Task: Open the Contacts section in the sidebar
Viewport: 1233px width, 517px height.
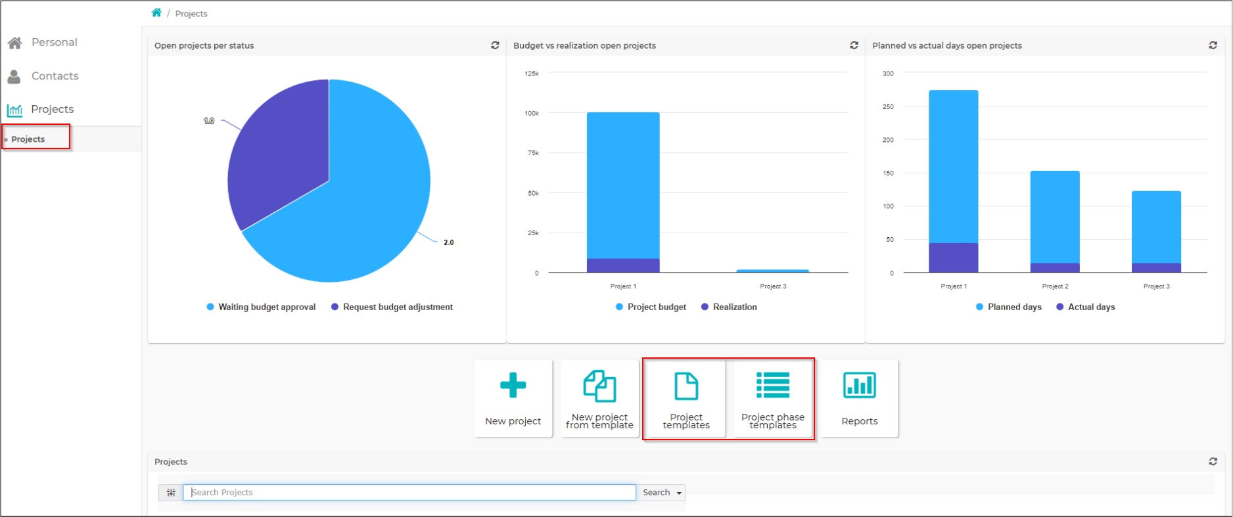Action: point(43,76)
